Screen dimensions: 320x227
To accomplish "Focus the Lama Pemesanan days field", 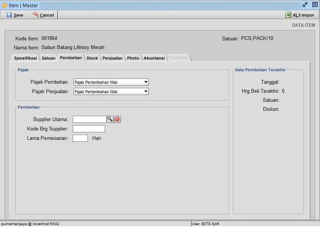I will pos(80,138).
